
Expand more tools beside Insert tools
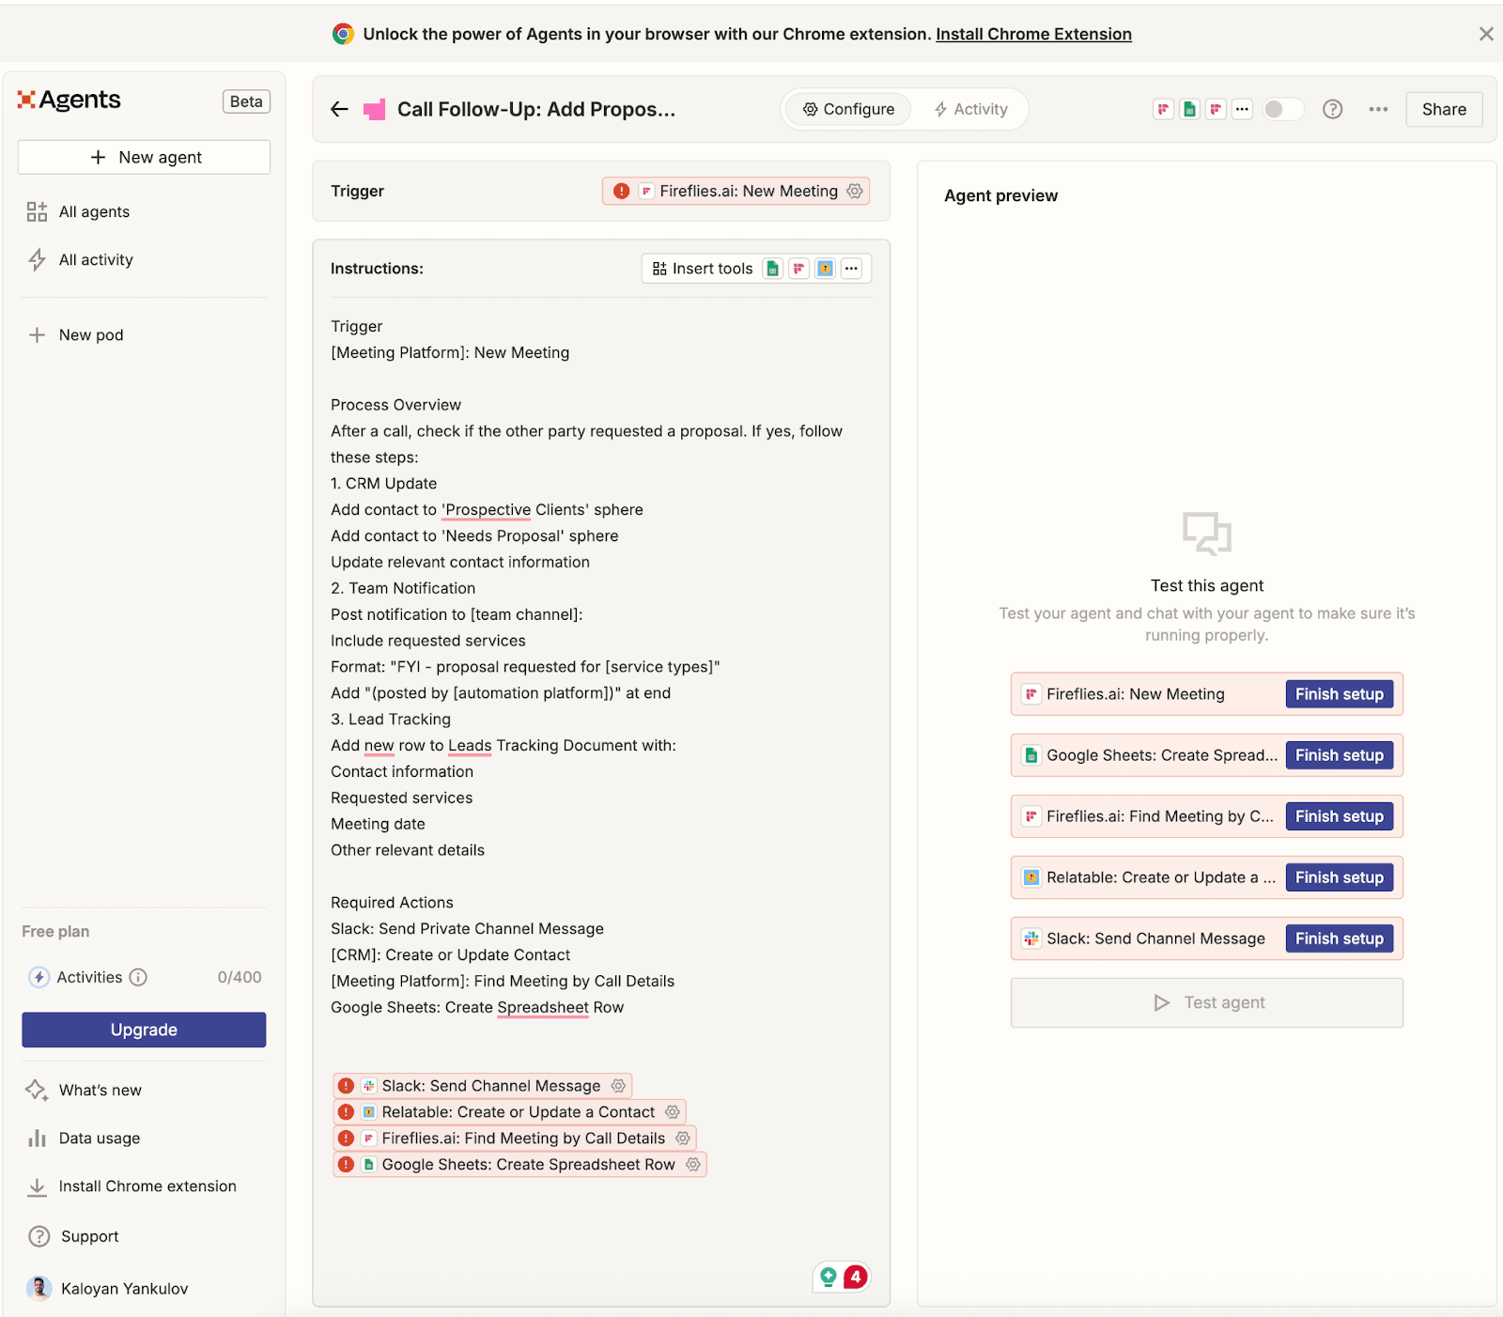click(x=851, y=269)
